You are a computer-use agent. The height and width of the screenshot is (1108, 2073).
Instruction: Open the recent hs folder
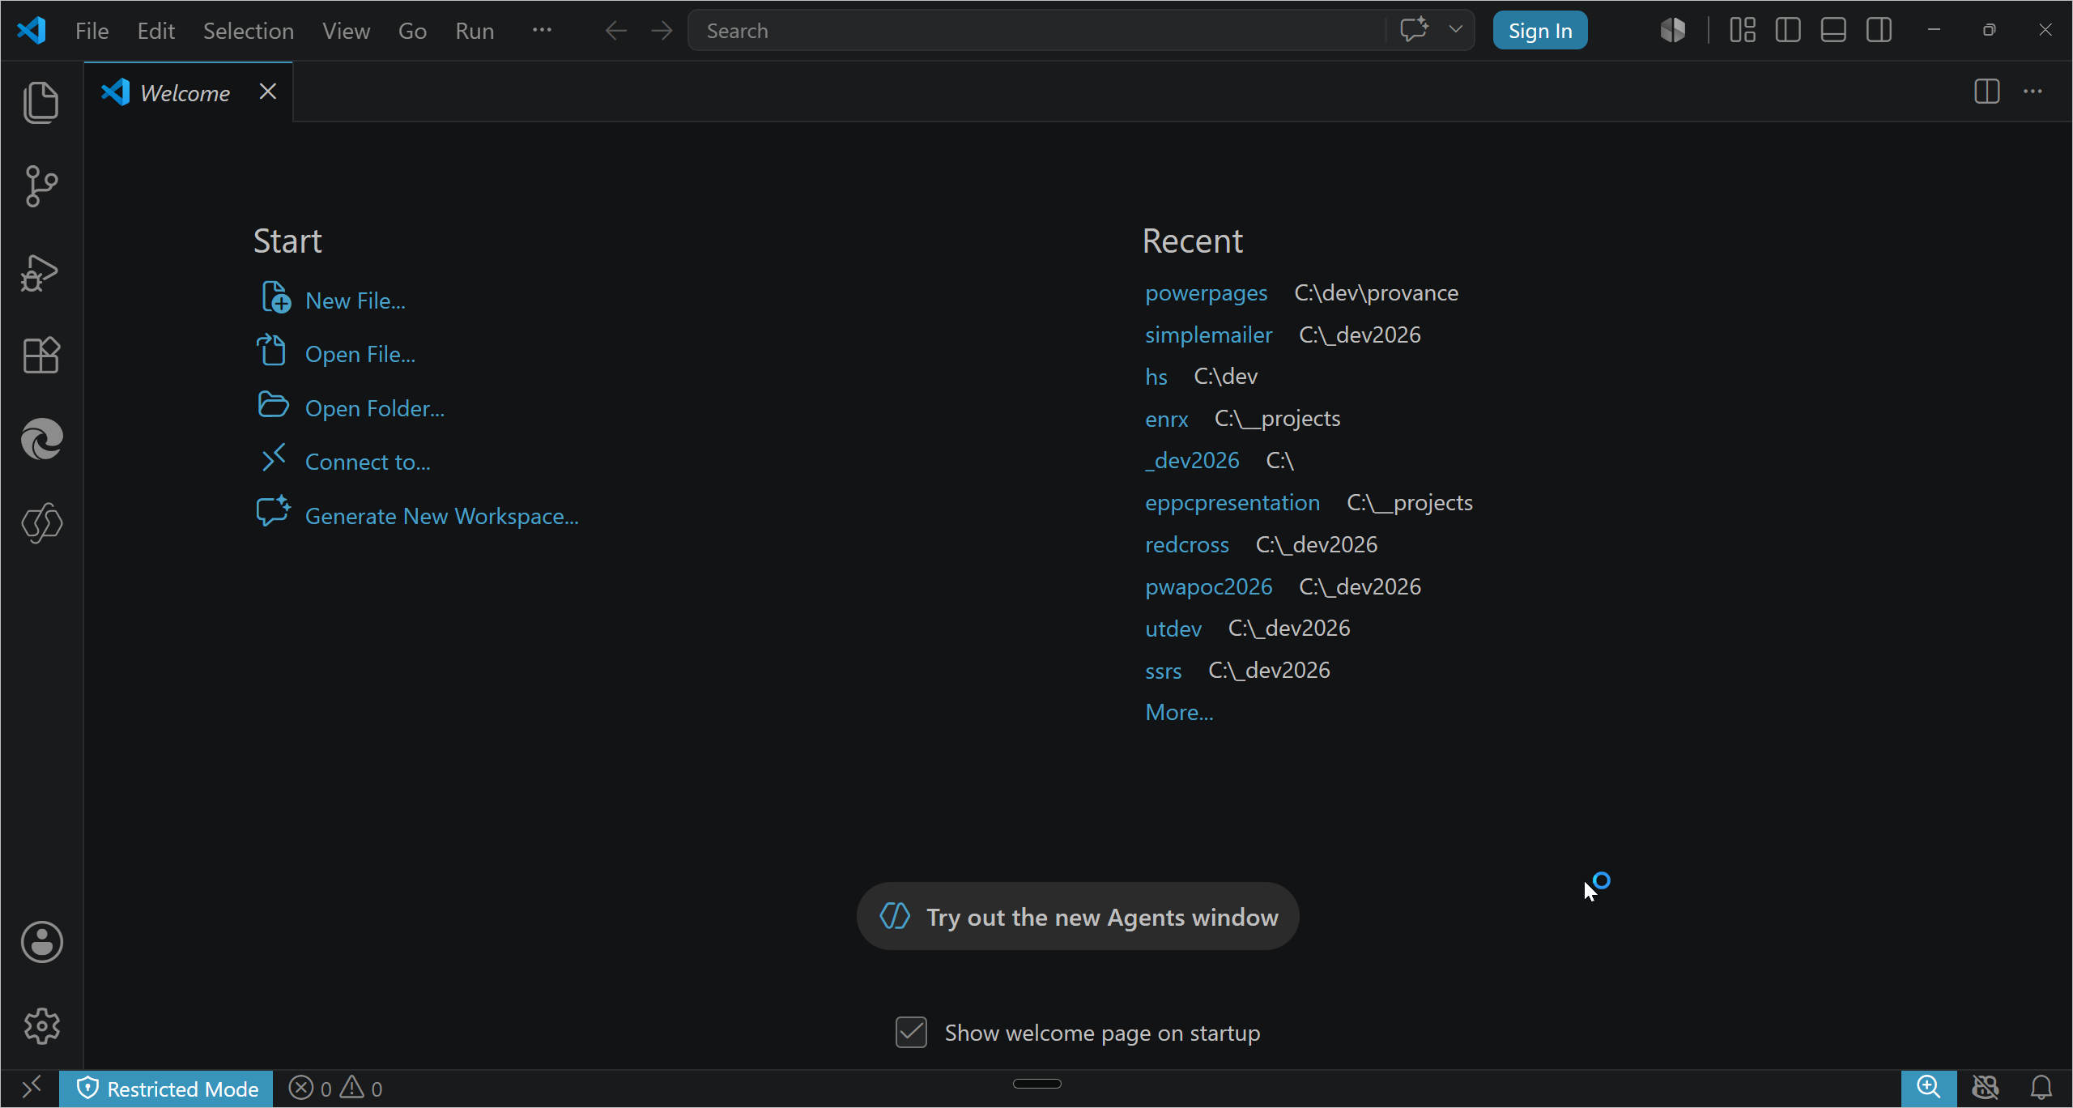coord(1156,377)
